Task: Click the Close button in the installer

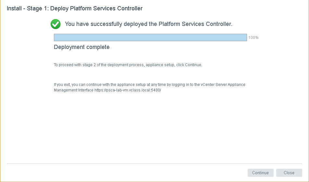Action: (x=289, y=173)
